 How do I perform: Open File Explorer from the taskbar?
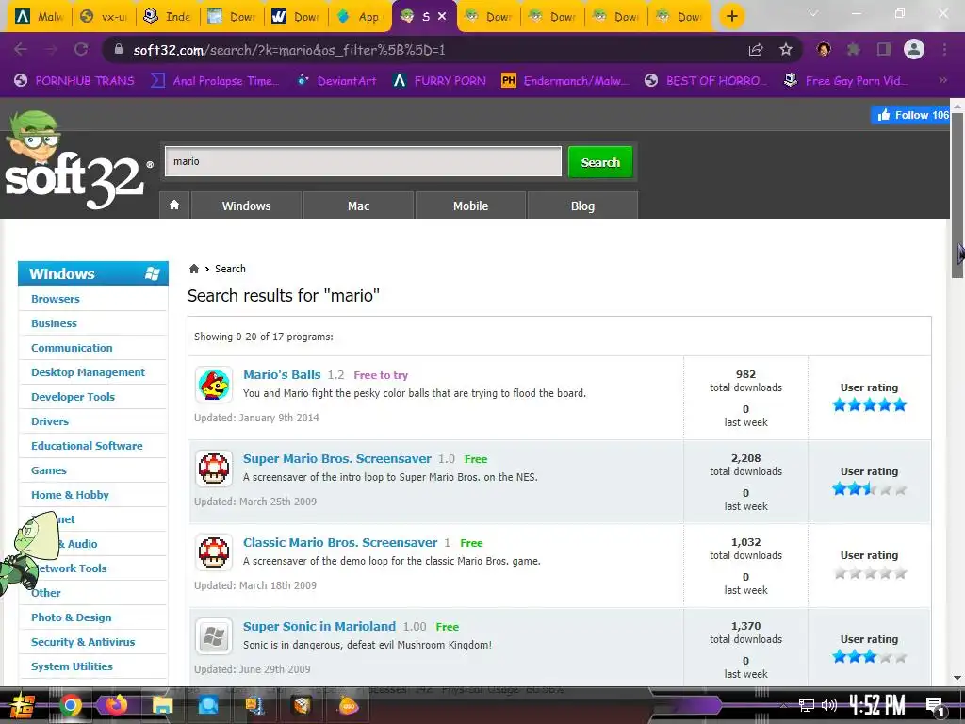tap(162, 705)
